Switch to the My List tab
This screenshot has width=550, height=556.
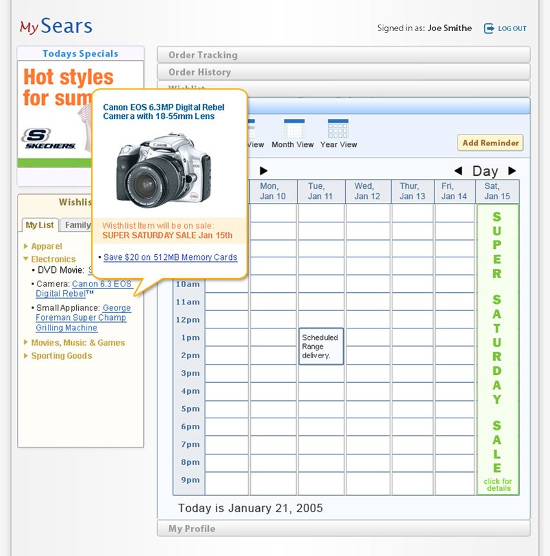tap(39, 225)
